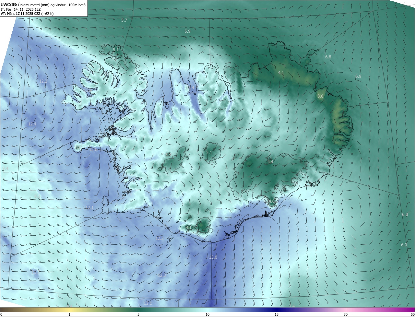Click the 0 tick on the color scale

click(x=1, y=315)
